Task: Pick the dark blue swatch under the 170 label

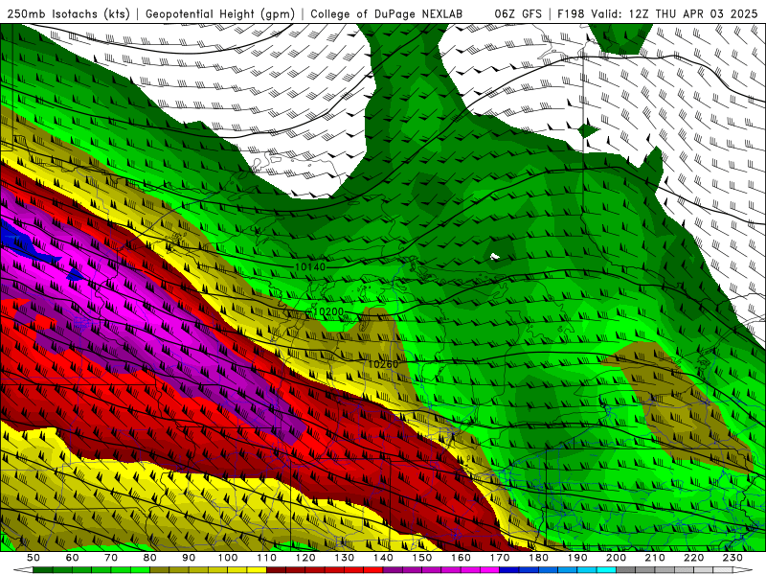Action: tap(509, 570)
